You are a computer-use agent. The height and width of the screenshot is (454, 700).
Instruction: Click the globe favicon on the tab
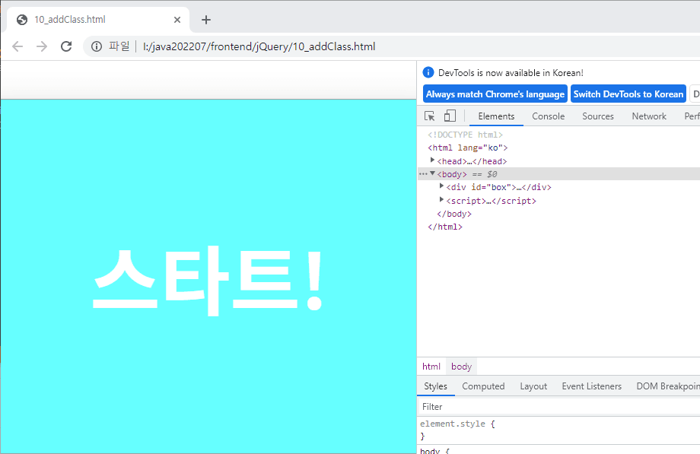(x=22, y=20)
